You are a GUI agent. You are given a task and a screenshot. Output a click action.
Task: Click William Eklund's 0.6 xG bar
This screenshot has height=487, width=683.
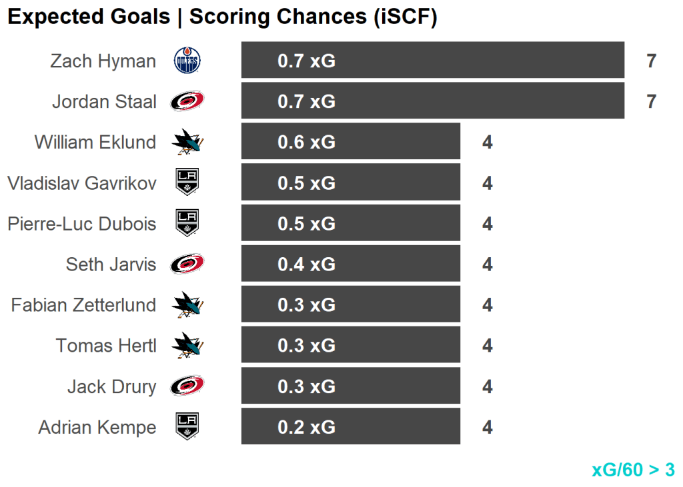coord(350,142)
